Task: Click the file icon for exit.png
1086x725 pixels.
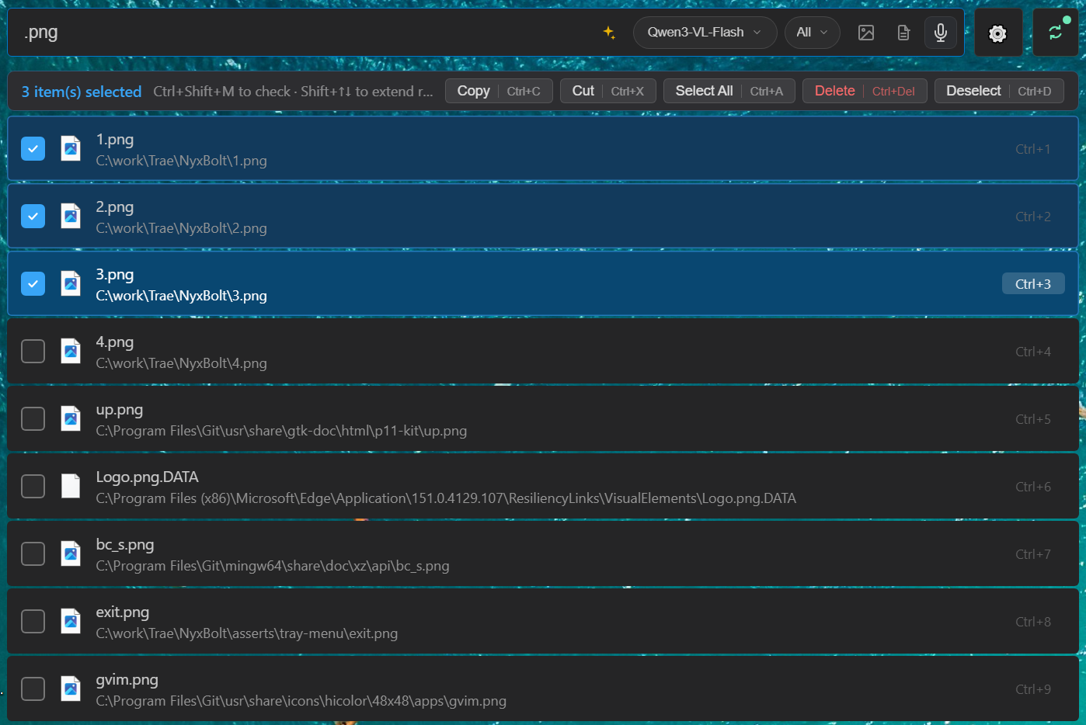Action: [x=71, y=621]
